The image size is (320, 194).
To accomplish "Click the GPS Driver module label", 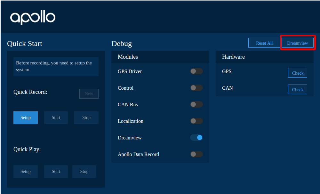I will pyautogui.click(x=130, y=71).
